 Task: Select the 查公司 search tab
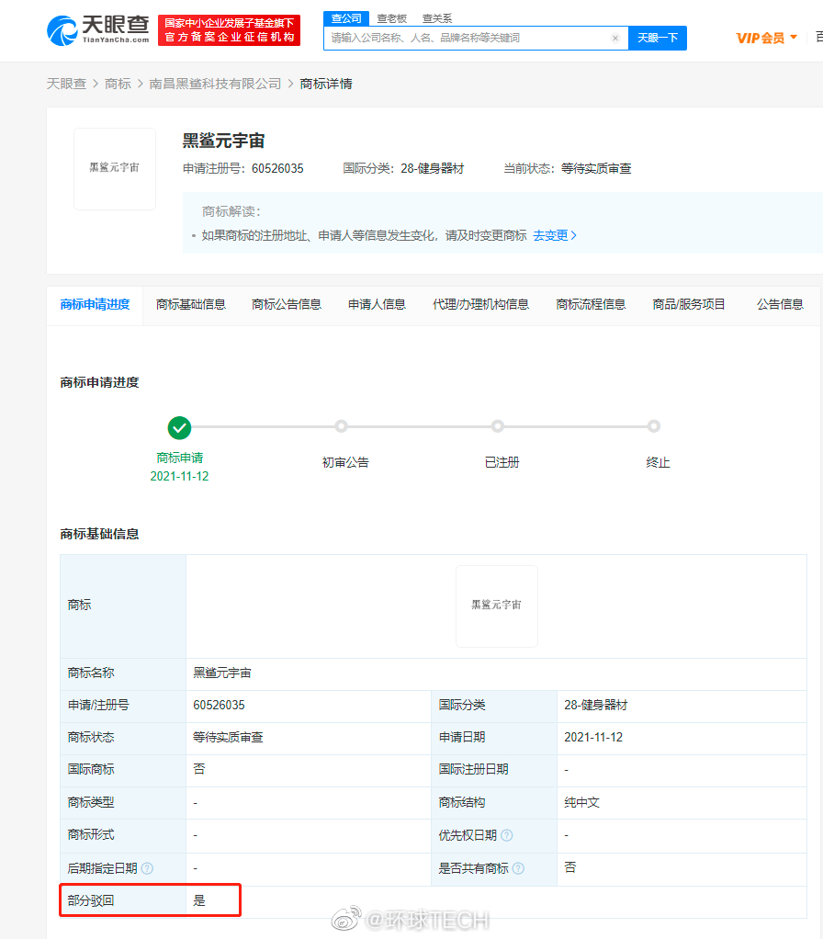point(346,18)
